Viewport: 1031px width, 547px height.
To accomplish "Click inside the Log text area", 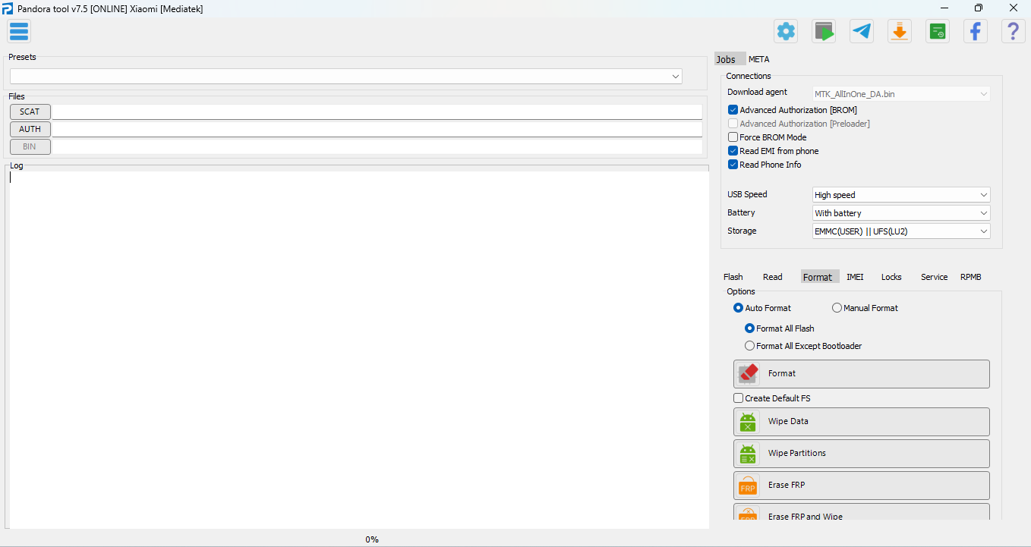I will pos(358,349).
